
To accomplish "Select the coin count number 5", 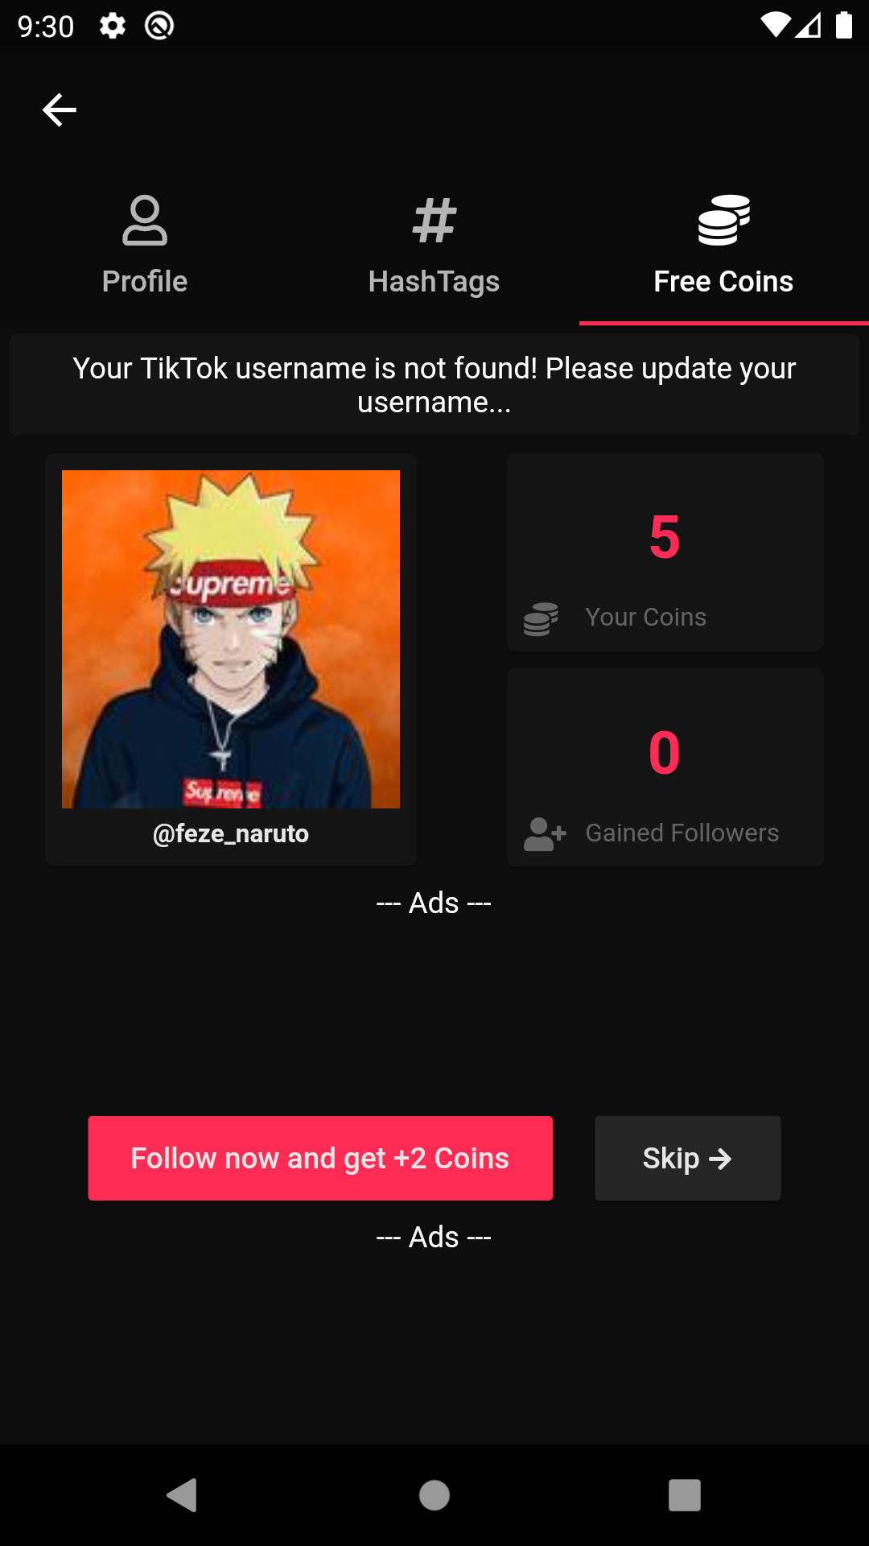I will pyautogui.click(x=665, y=537).
